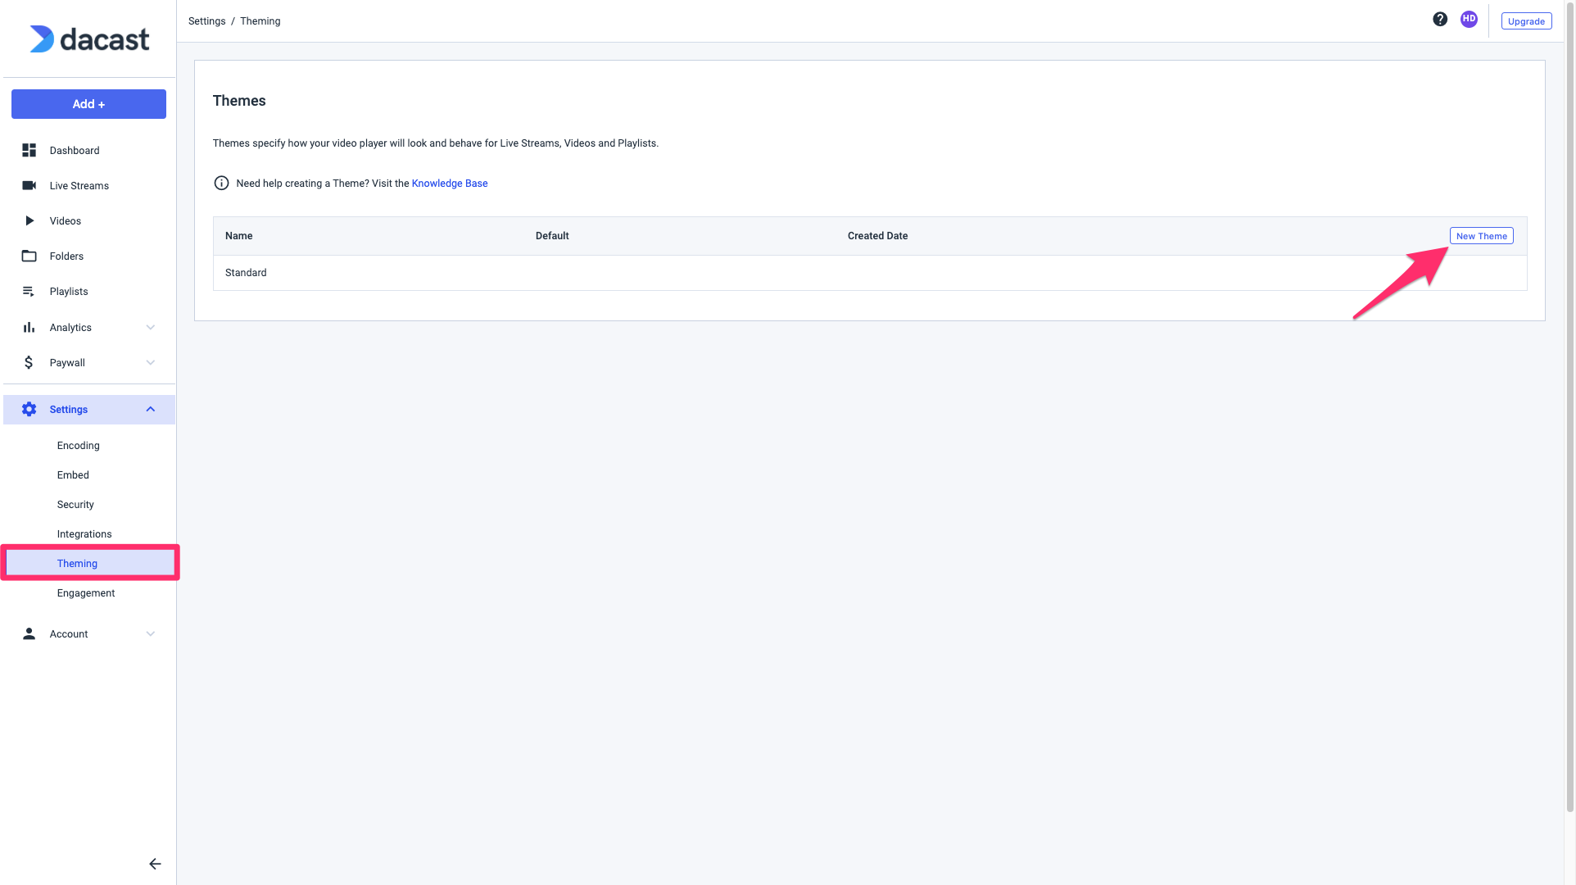Click the Paywall navigation icon
The image size is (1576, 885).
click(29, 362)
